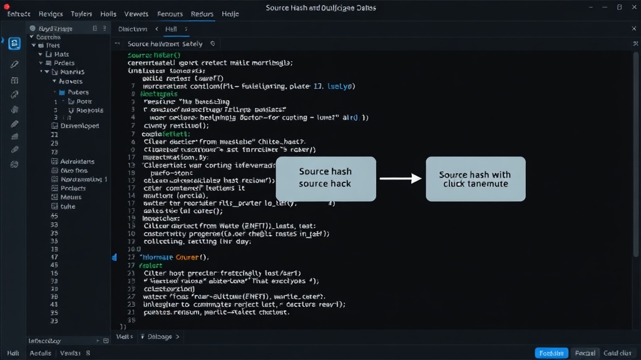Click the expand icon at editor top-right corner
The image size is (641, 360).
[635, 43]
